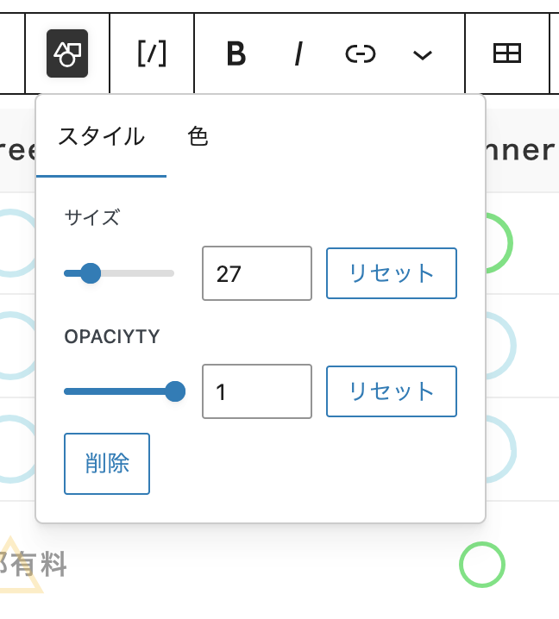Insert a link with the link icon
The height and width of the screenshot is (619, 559).
click(361, 54)
